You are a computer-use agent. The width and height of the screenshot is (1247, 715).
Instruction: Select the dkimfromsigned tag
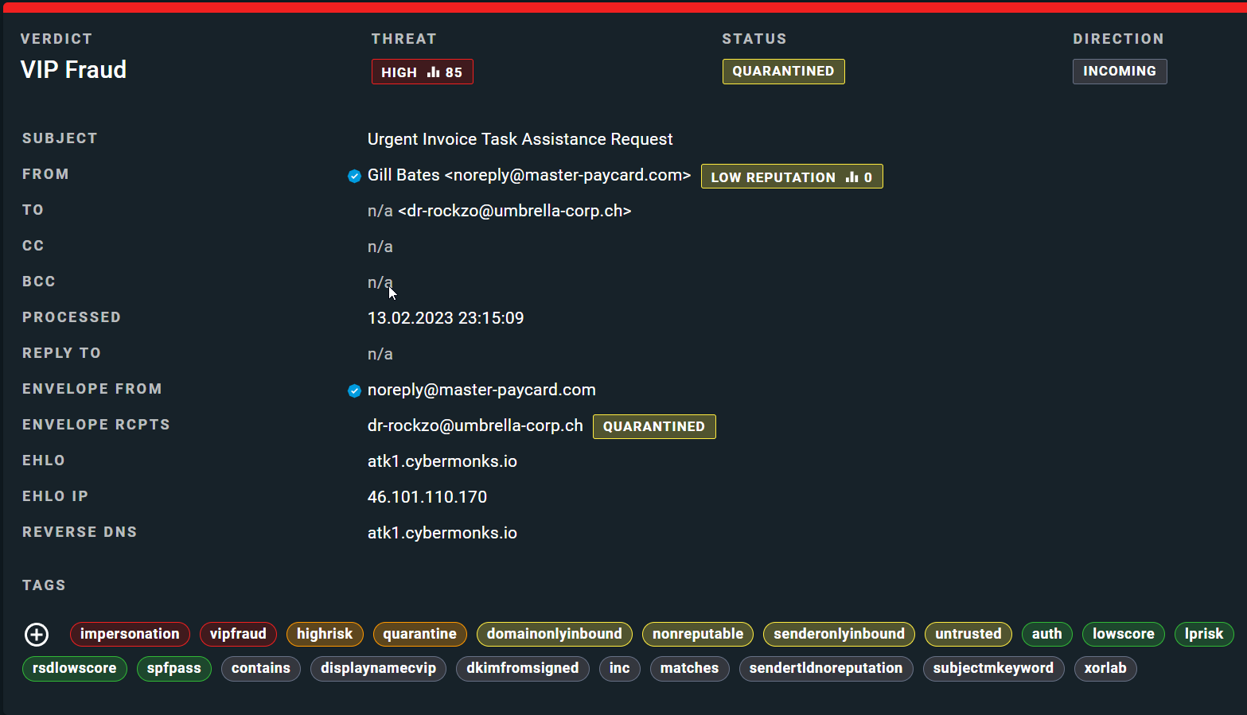pyautogui.click(x=523, y=668)
